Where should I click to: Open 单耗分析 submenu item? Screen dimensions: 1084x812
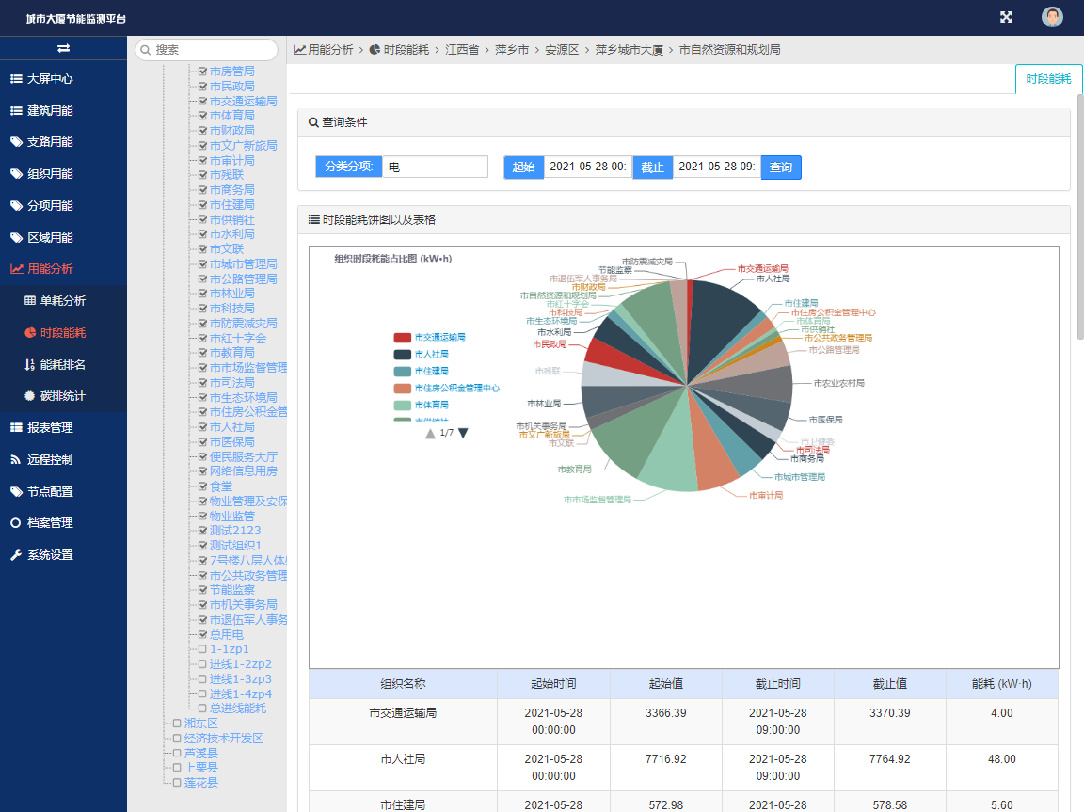pos(62,301)
